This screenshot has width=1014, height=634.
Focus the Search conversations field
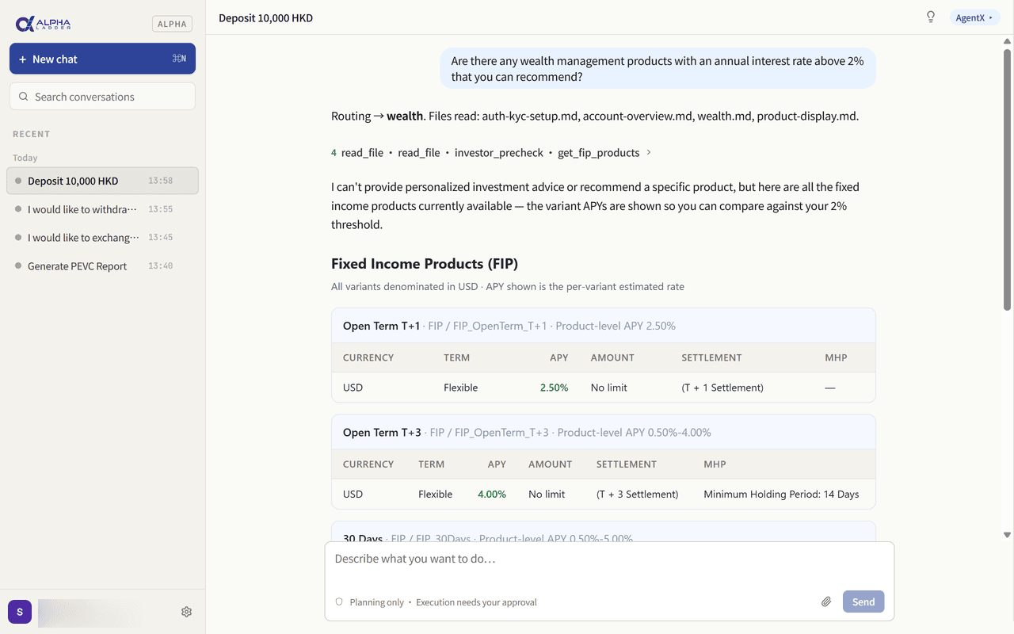pos(102,97)
